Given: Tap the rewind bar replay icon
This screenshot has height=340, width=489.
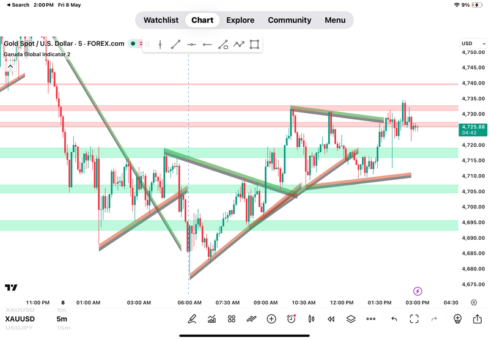Looking at the screenshot, I should pyautogui.click(x=331, y=319).
